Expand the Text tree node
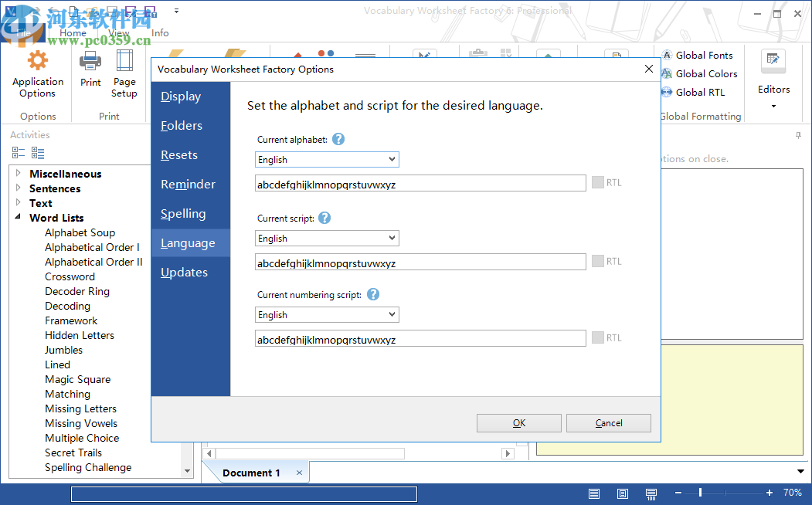This screenshot has height=505, width=812. click(x=18, y=202)
